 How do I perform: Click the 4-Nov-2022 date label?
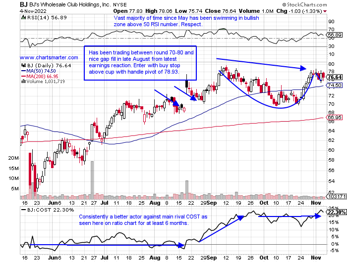(x=33, y=11)
